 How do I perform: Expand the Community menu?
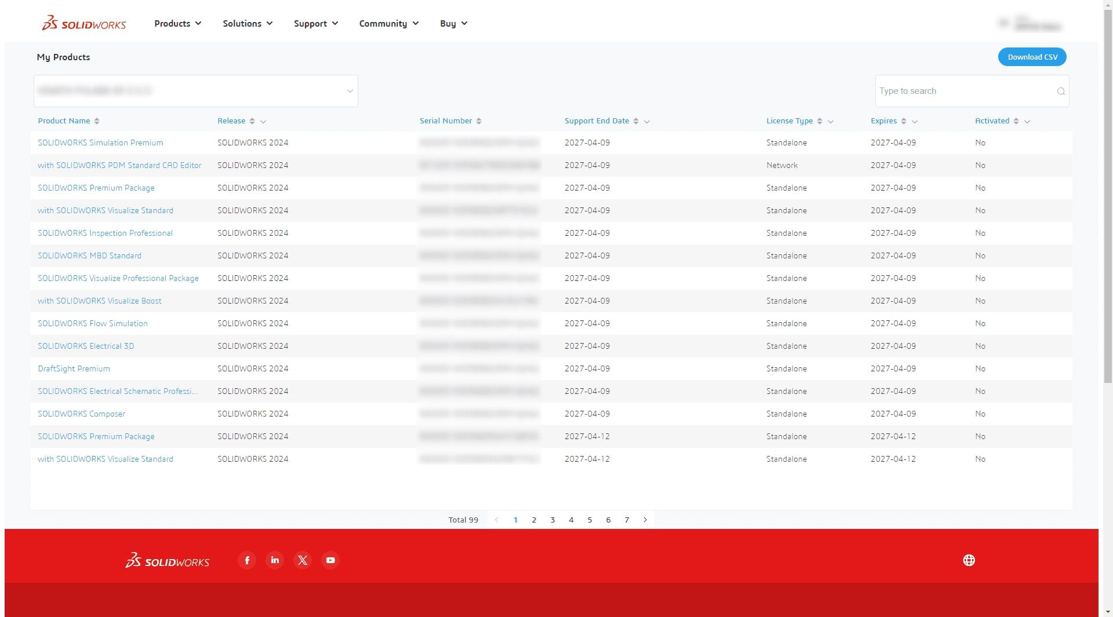point(389,24)
